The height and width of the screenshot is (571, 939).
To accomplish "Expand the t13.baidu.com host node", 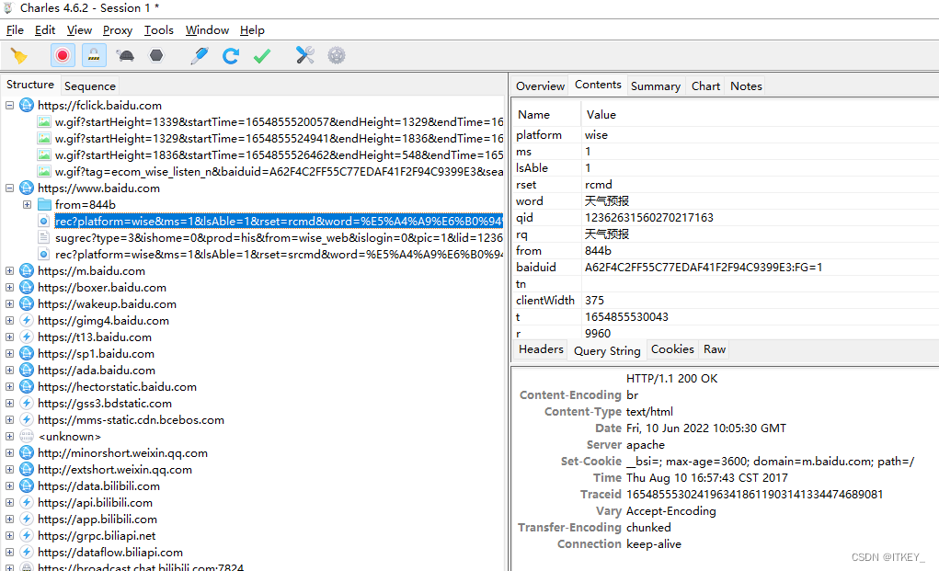I will click(x=9, y=337).
